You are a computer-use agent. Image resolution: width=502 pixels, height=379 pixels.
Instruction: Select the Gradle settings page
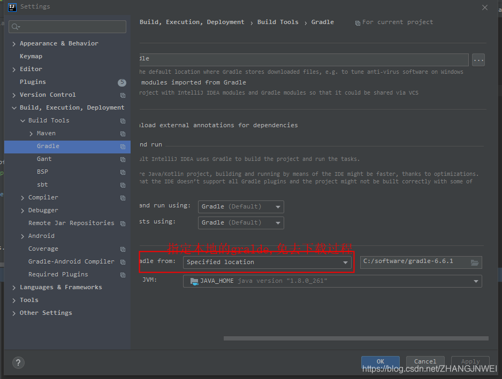(67, 146)
